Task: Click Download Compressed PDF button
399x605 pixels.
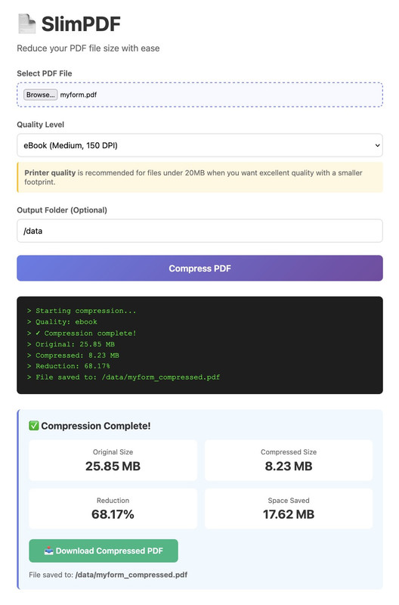Action: tap(104, 551)
